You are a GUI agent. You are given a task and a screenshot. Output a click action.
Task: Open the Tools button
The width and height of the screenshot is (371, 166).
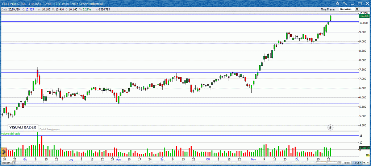point(346,163)
